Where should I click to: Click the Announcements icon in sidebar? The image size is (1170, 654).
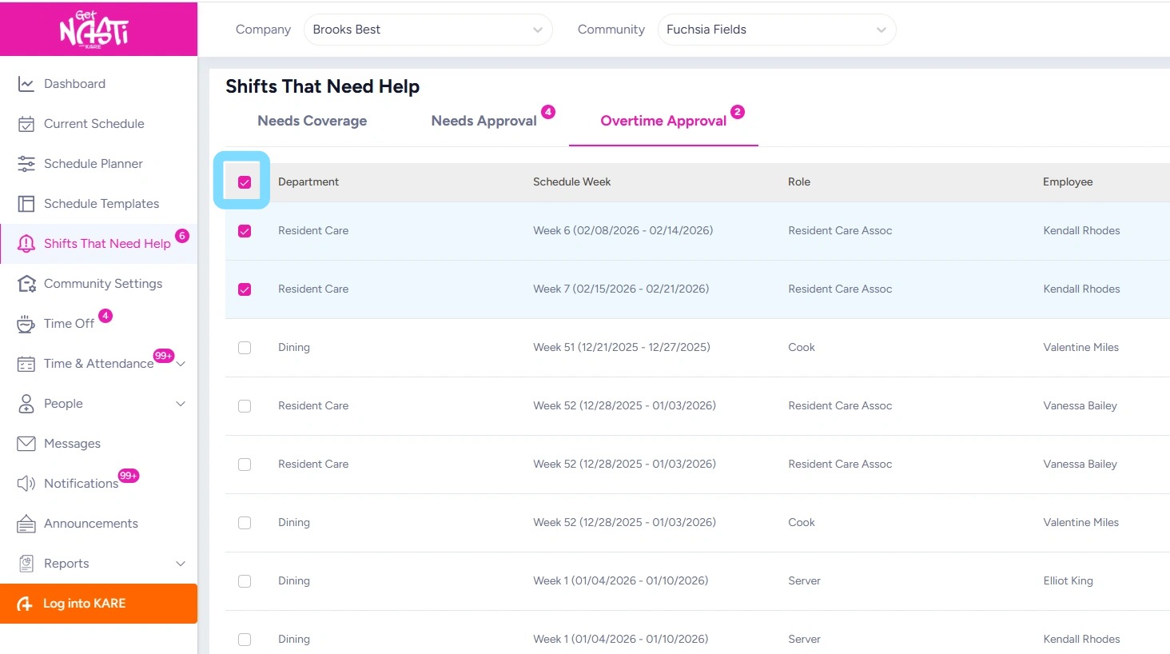(x=26, y=524)
